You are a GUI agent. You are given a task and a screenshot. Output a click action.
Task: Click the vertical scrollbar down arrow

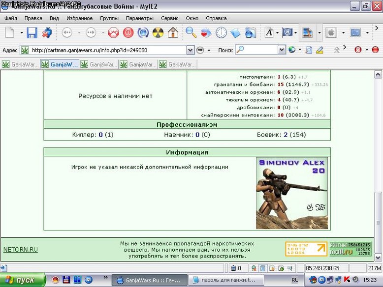tap(378, 258)
